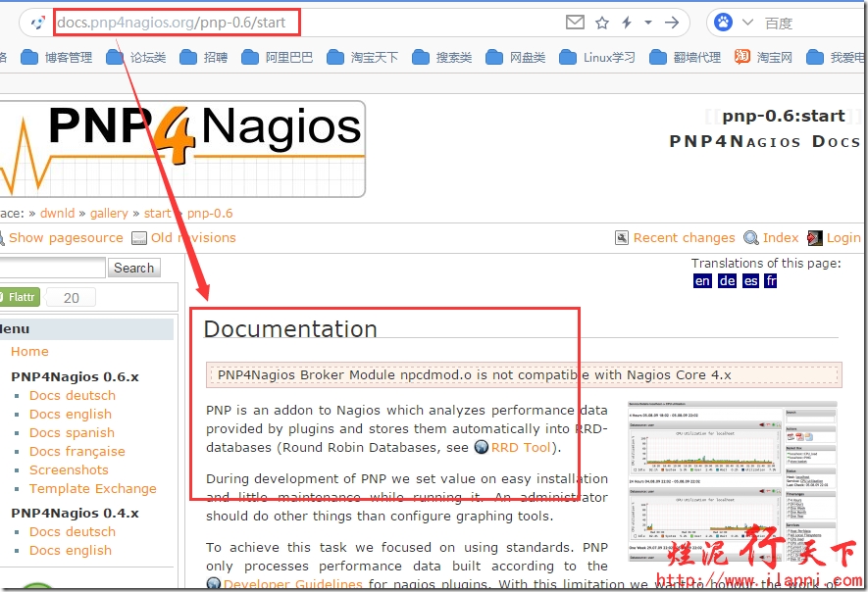
Task: Open the 博客管理 bookmark folder
Action: pyautogui.click(x=57, y=57)
